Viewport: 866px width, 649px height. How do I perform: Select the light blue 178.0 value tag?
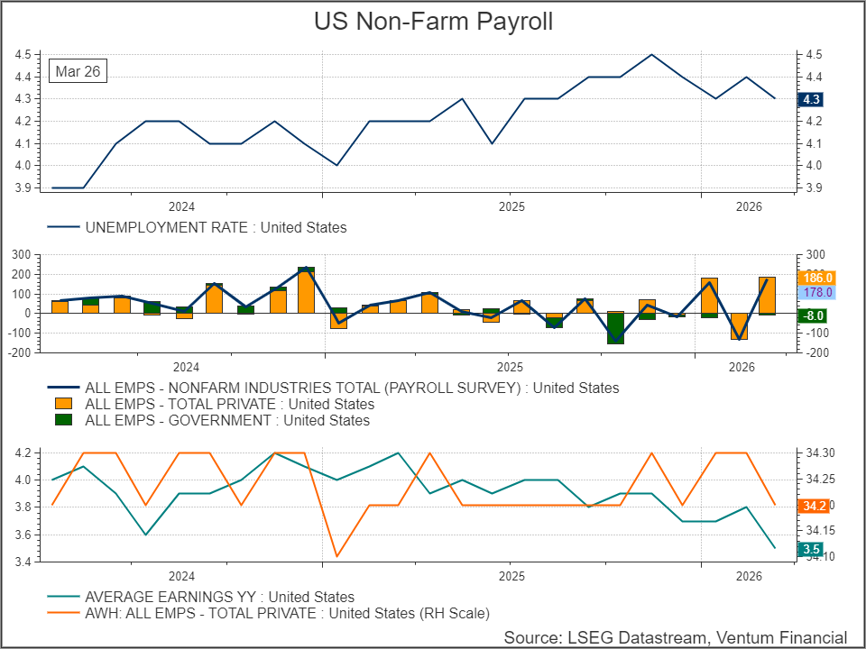coord(815,293)
